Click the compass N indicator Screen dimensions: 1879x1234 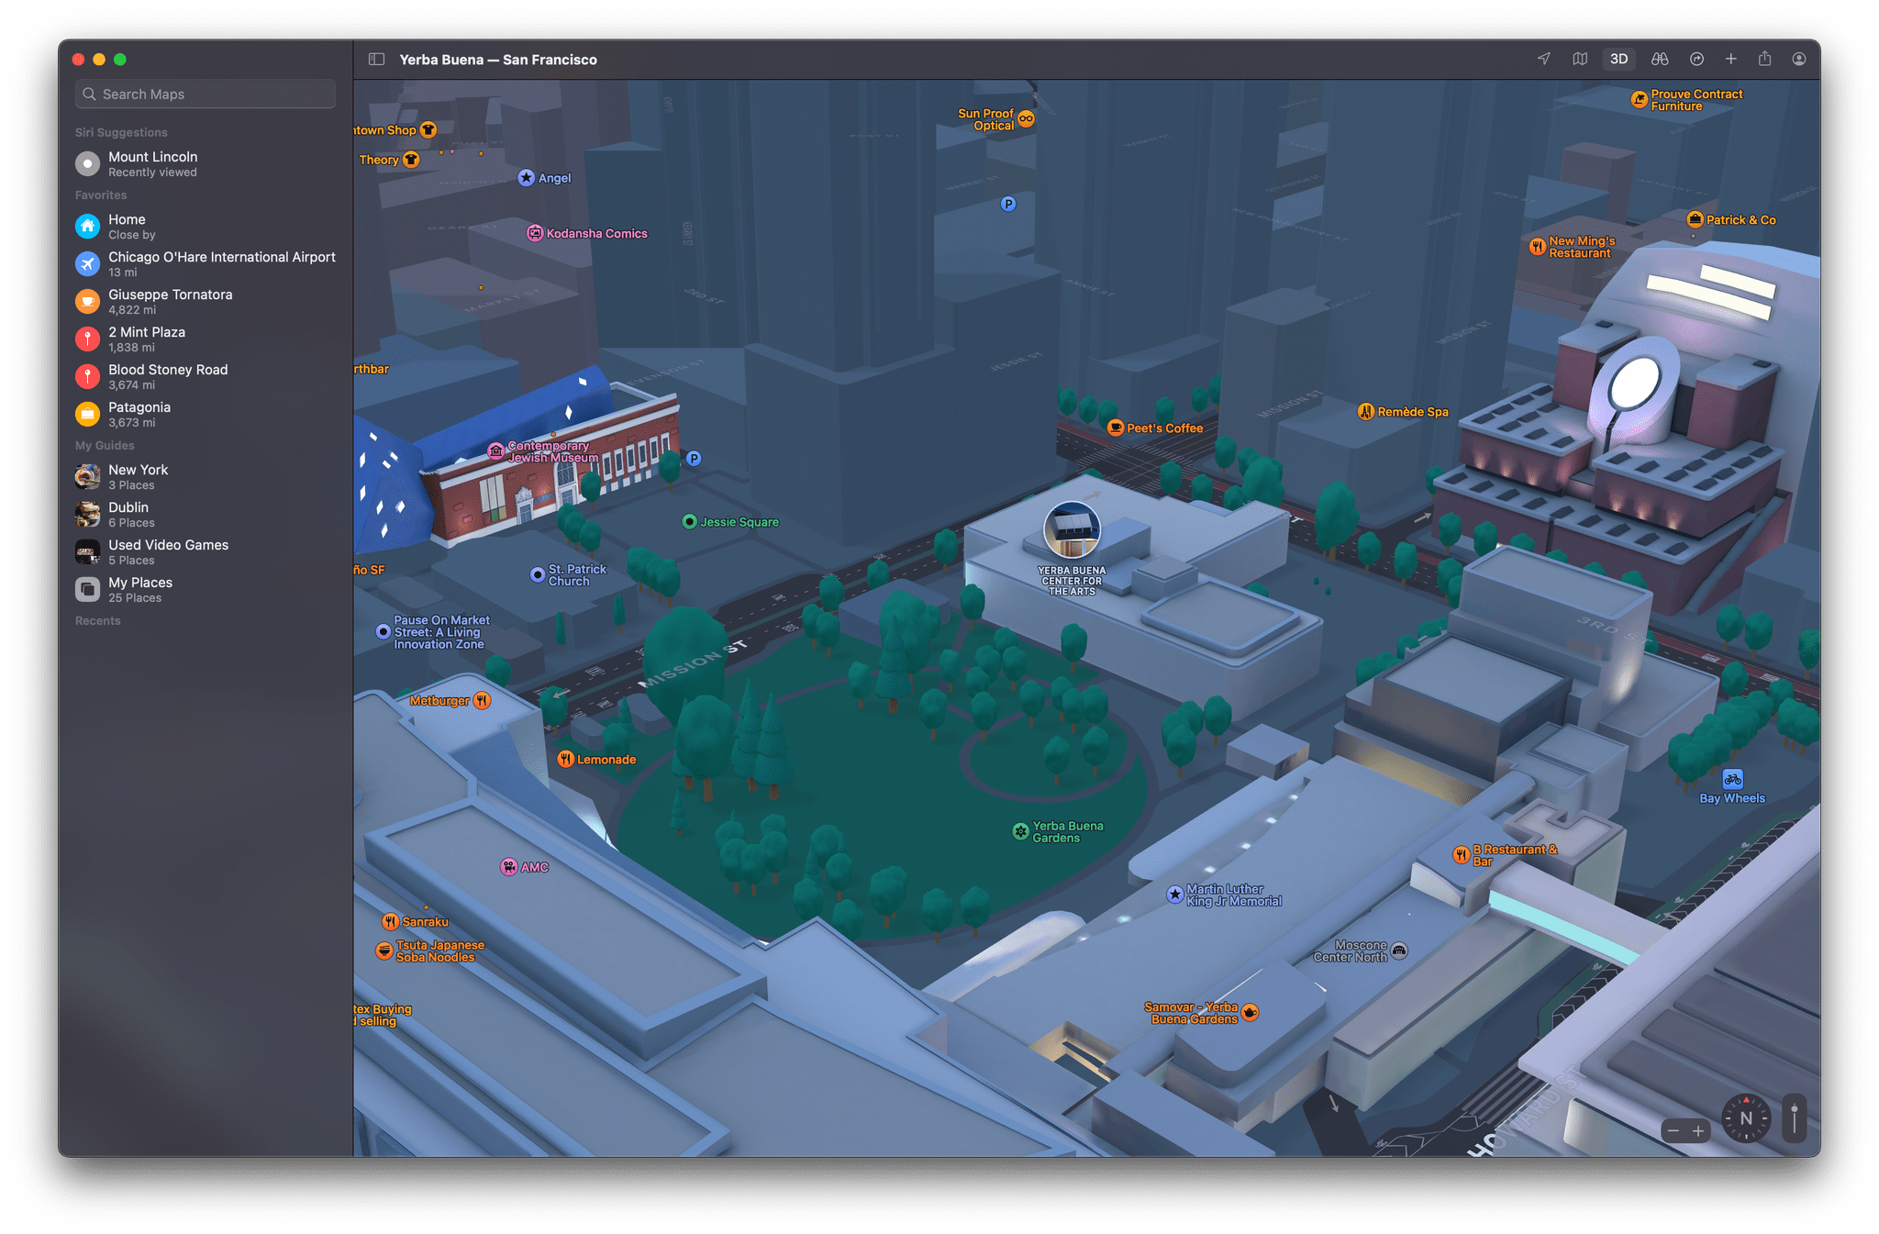pyautogui.click(x=1746, y=1117)
